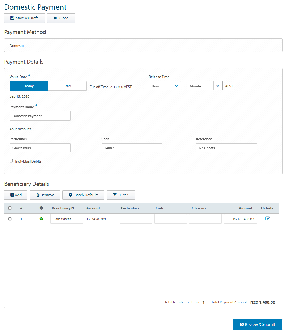287x333 pixels.
Task: Edit the NZD 1,408.82 amount field
Action: [x=240, y=219]
